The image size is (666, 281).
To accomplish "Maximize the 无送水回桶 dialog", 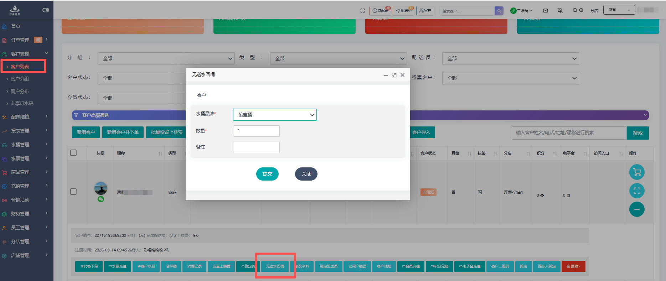I will tap(394, 75).
